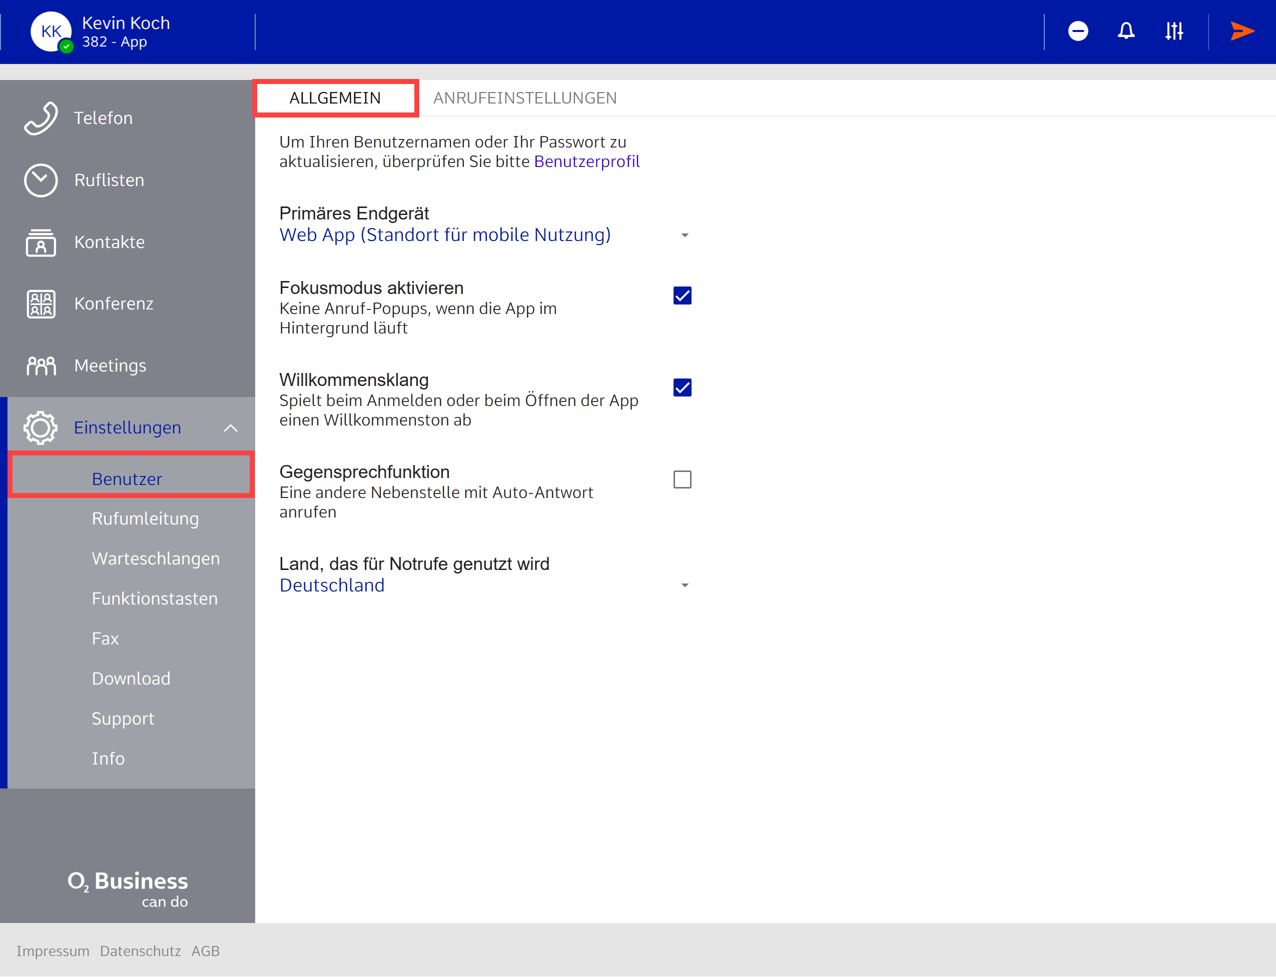The height and width of the screenshot is (977, 1276).
Task: Open the audio sliders settings icon
Action: [1173, 31]
